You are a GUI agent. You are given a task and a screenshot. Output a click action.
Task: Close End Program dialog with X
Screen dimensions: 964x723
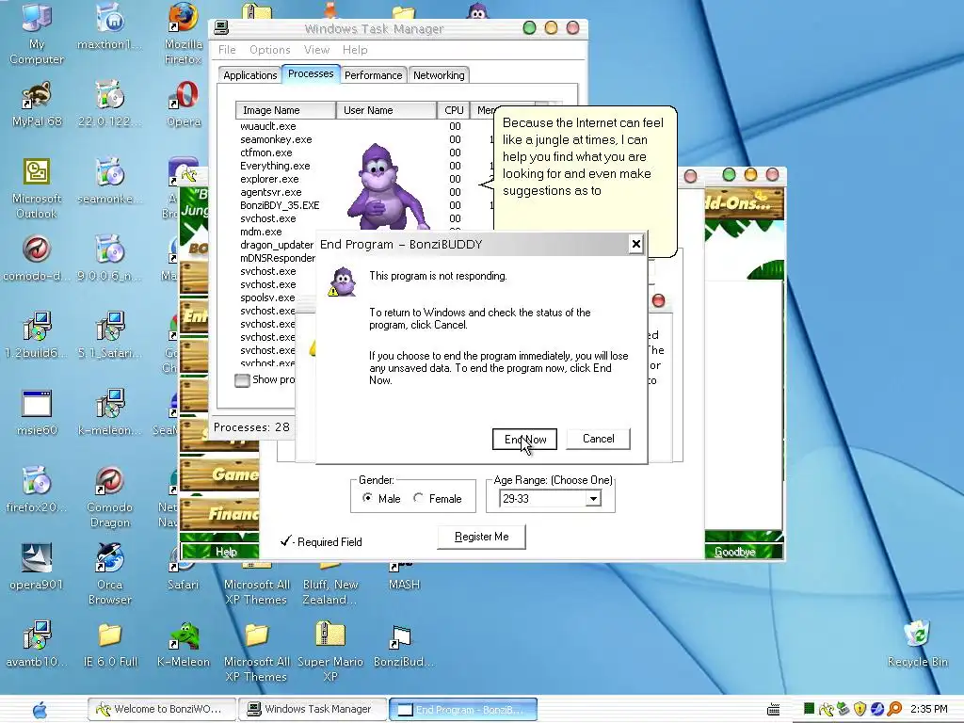635,244
